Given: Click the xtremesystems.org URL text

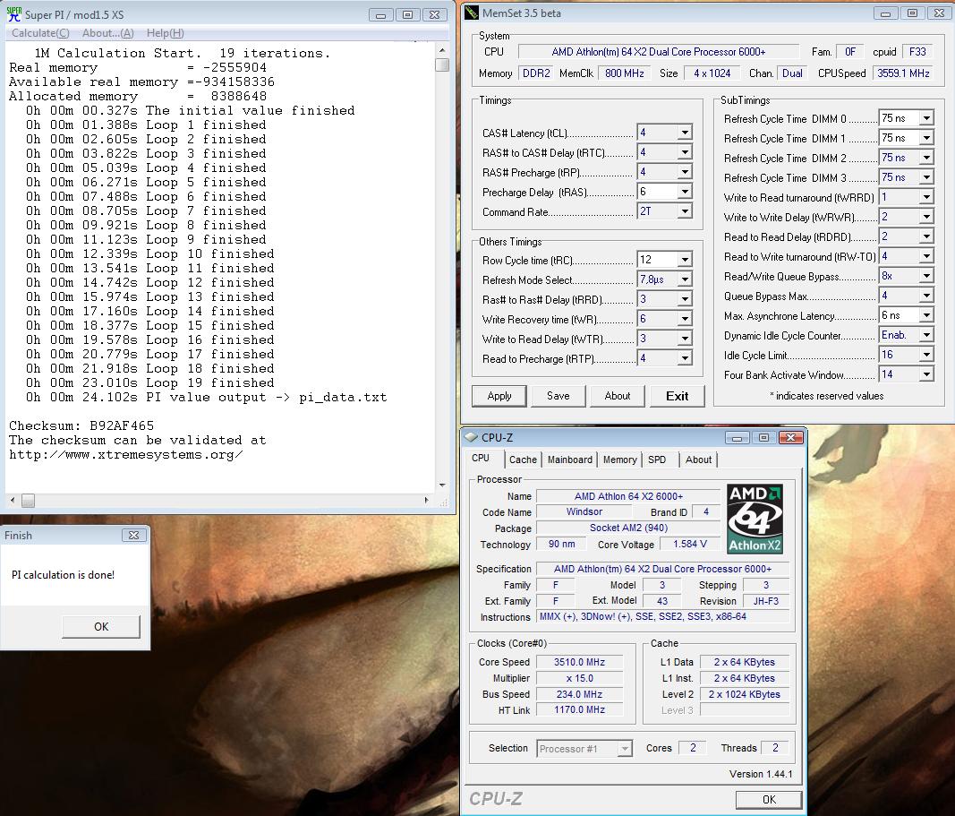Looking at the screenshot, I should [x=126, y=455].
